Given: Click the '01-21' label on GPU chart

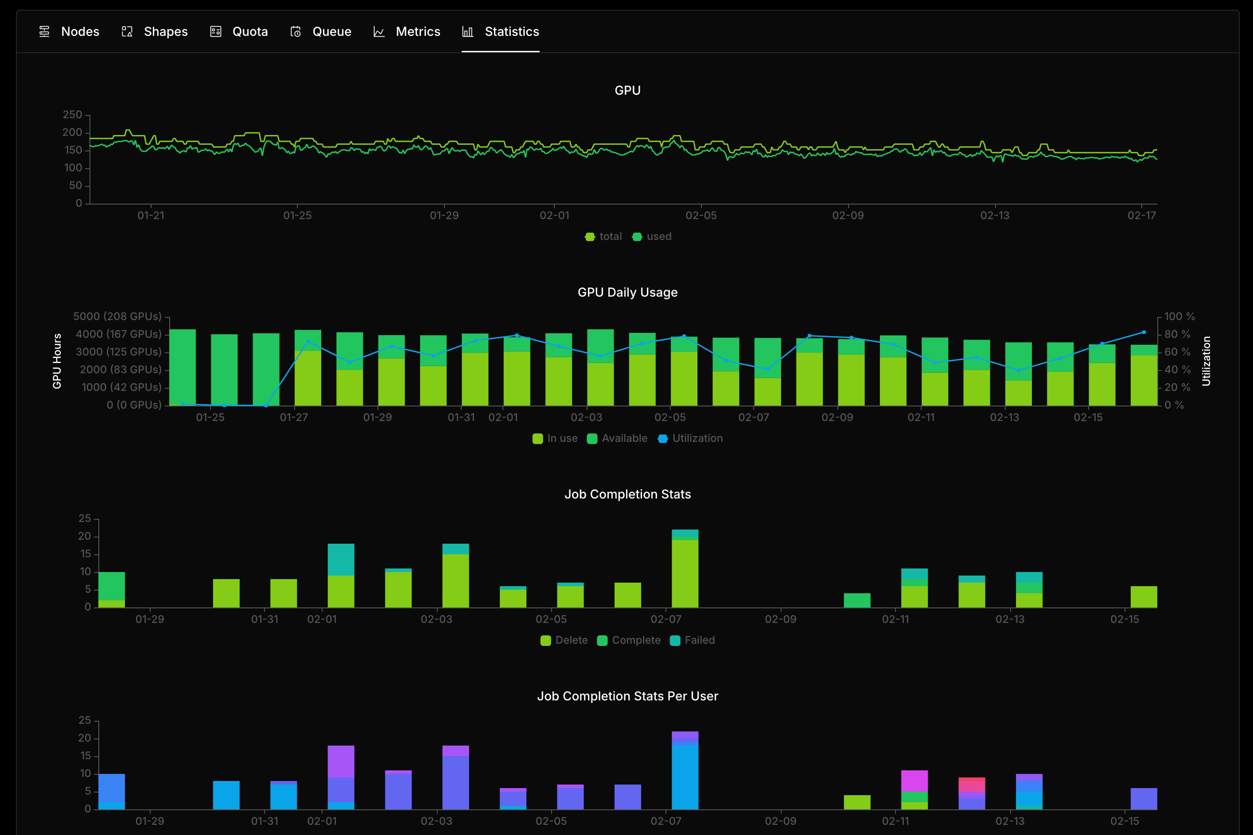Looking at the screenshot, I should pyautogui.click(x=151, y=216).
